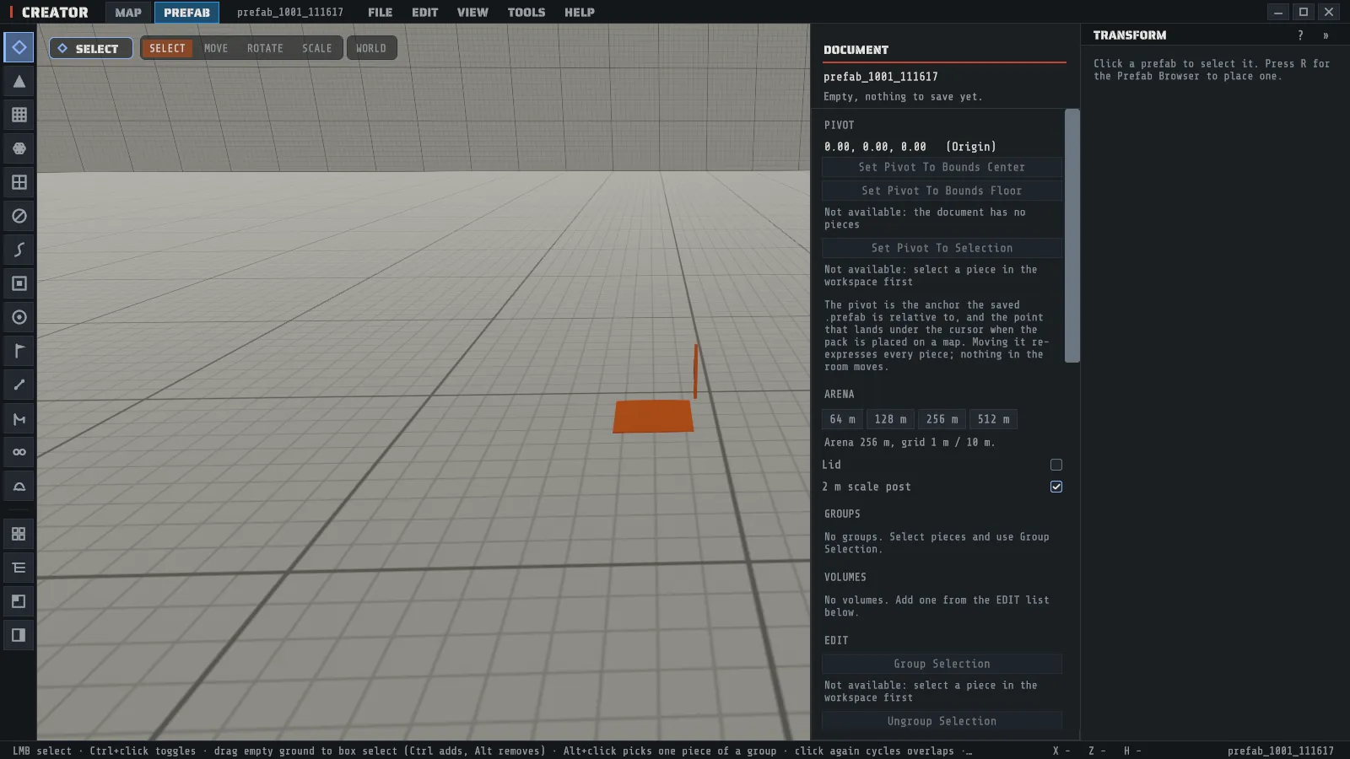
Task: Uncheck the 2 m scale post checkbox
Action: tap(1056, 487)
